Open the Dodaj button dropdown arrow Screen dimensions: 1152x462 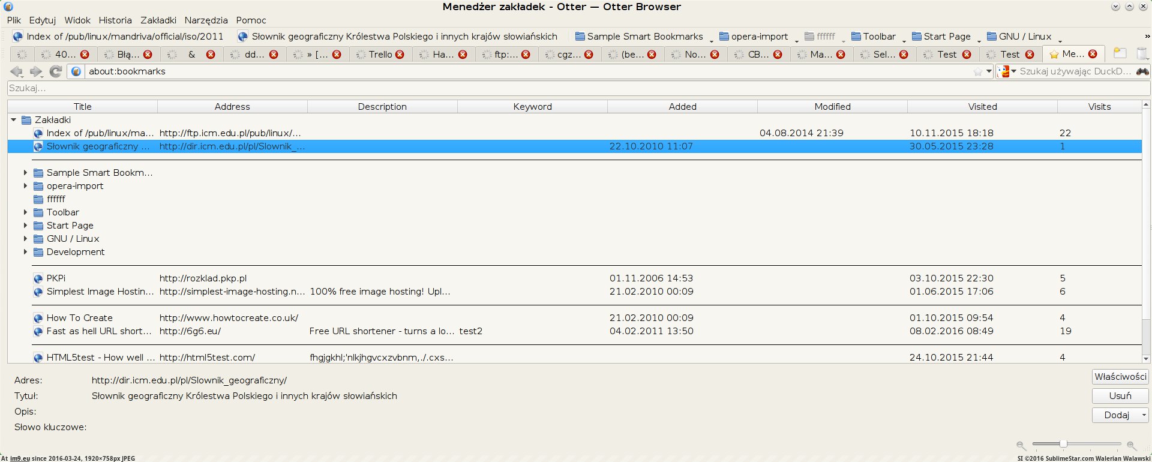tap(1144, 415)
